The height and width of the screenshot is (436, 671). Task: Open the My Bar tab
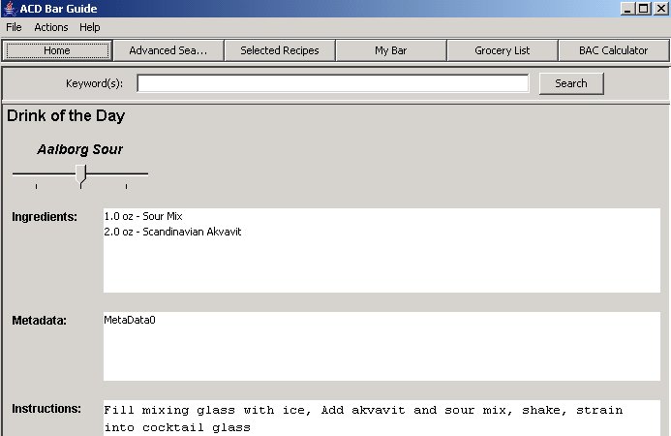point(391,50)
